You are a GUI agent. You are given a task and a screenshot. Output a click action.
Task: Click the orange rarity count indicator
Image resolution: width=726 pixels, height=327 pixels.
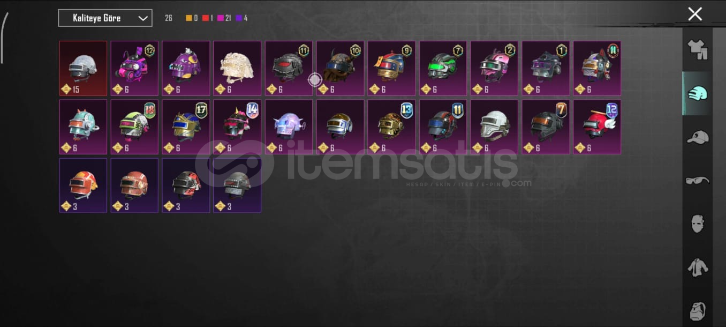click(x=192, y=18)
